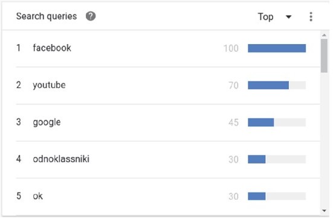
Task: Open the Search queries help icon
Action: pyautogui.click(x=91, y=16)
